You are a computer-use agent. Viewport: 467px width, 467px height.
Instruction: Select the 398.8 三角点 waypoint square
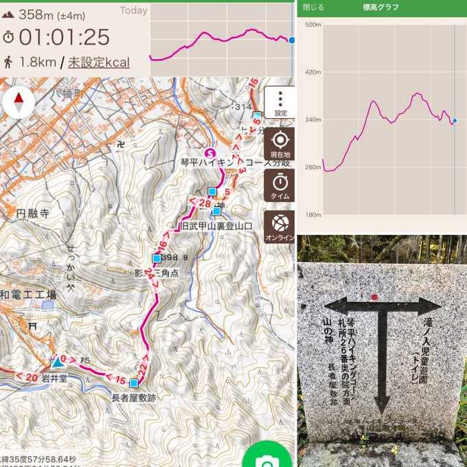157,258
